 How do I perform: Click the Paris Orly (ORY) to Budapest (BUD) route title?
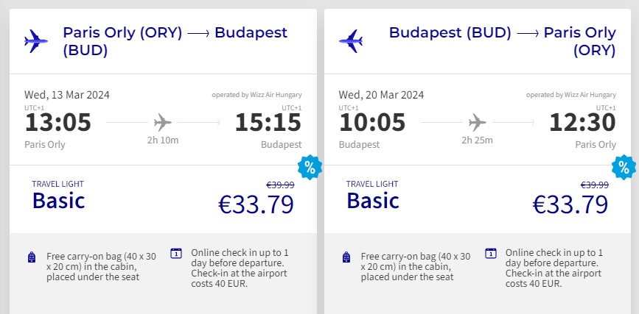(175, 41)
